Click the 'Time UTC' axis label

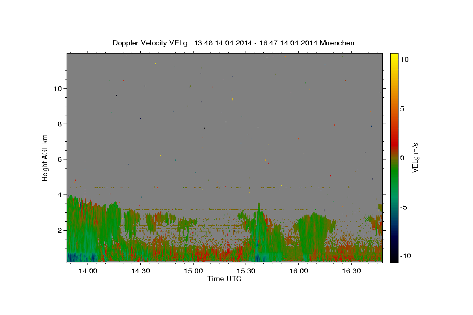[x=224, y=279]
